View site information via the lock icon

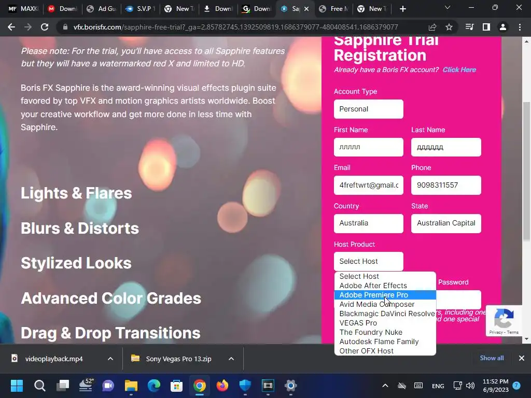coord(65,27)
